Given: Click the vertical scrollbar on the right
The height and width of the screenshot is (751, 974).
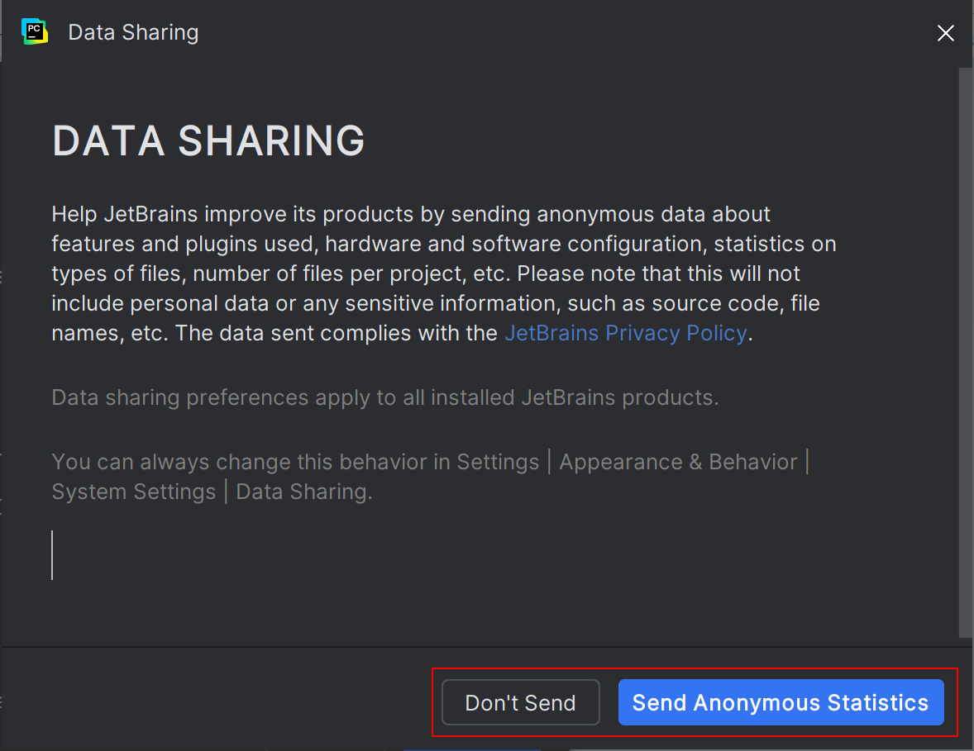Looking at the screenshot, I should (x=965, y=347).
